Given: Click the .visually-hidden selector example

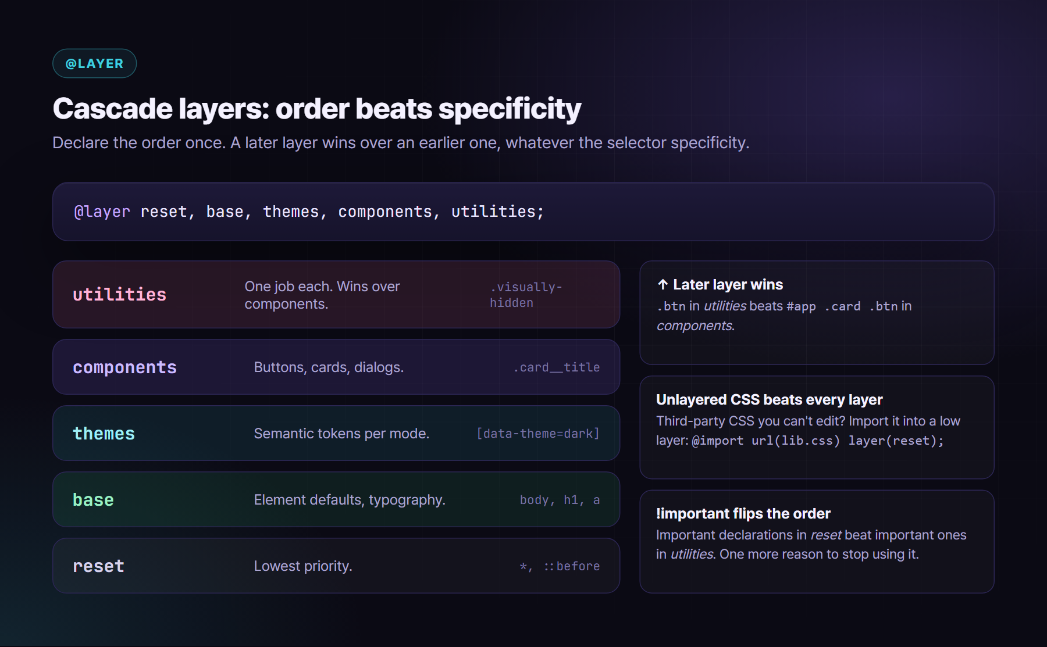Looking at the screenshot, I should [526, 295].
